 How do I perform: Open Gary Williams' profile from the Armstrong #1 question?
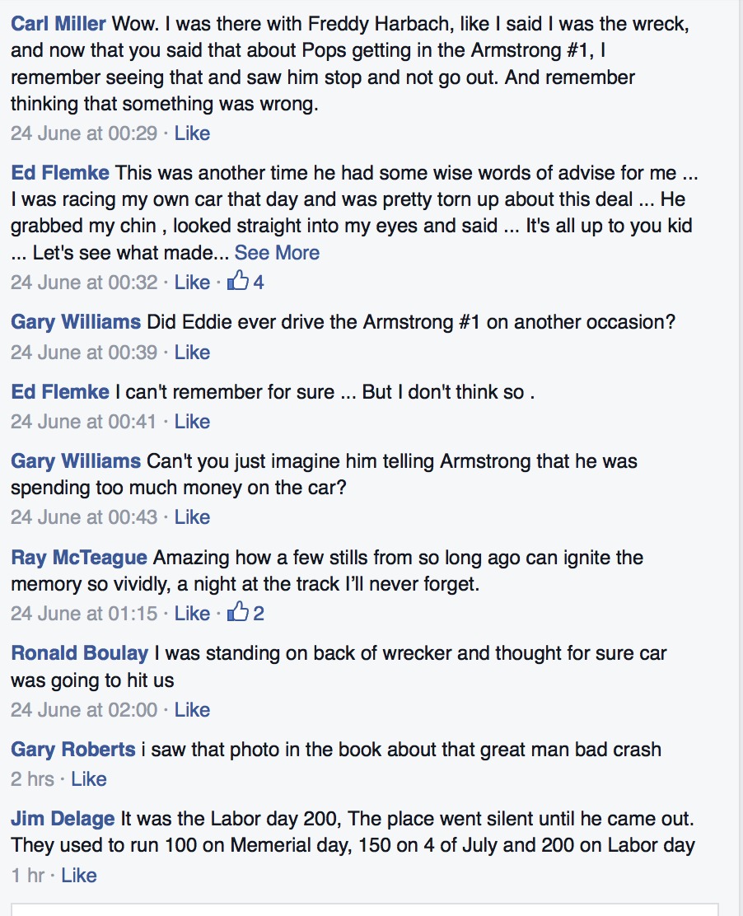[x=76, y=322]
